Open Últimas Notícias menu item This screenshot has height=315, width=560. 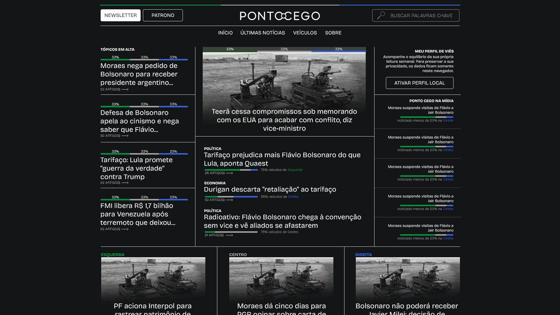coord(263,33)
